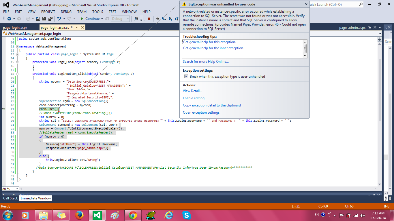The image size is (394, 221).
Task: Open the Navigate Backward history dropdown
Action: click(x=14, y=19)
